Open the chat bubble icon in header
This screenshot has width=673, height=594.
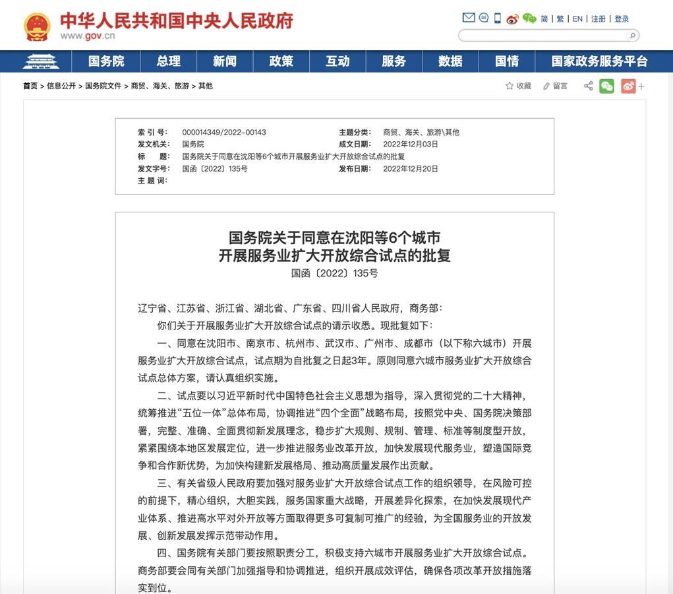(483, 18)
